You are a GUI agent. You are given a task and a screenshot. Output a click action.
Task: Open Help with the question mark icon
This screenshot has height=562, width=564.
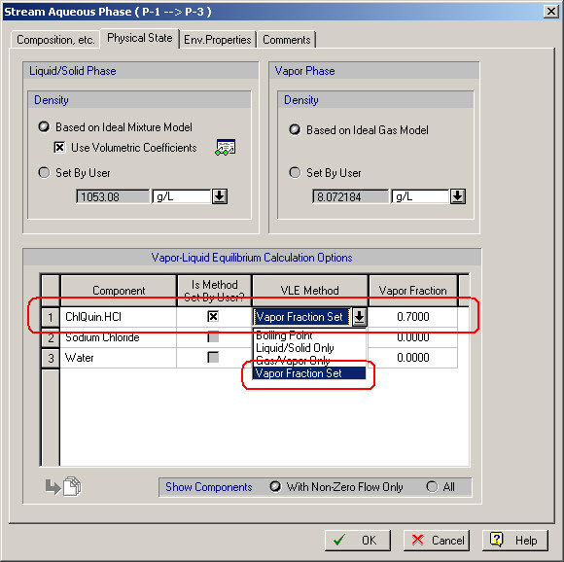point(515,540)
